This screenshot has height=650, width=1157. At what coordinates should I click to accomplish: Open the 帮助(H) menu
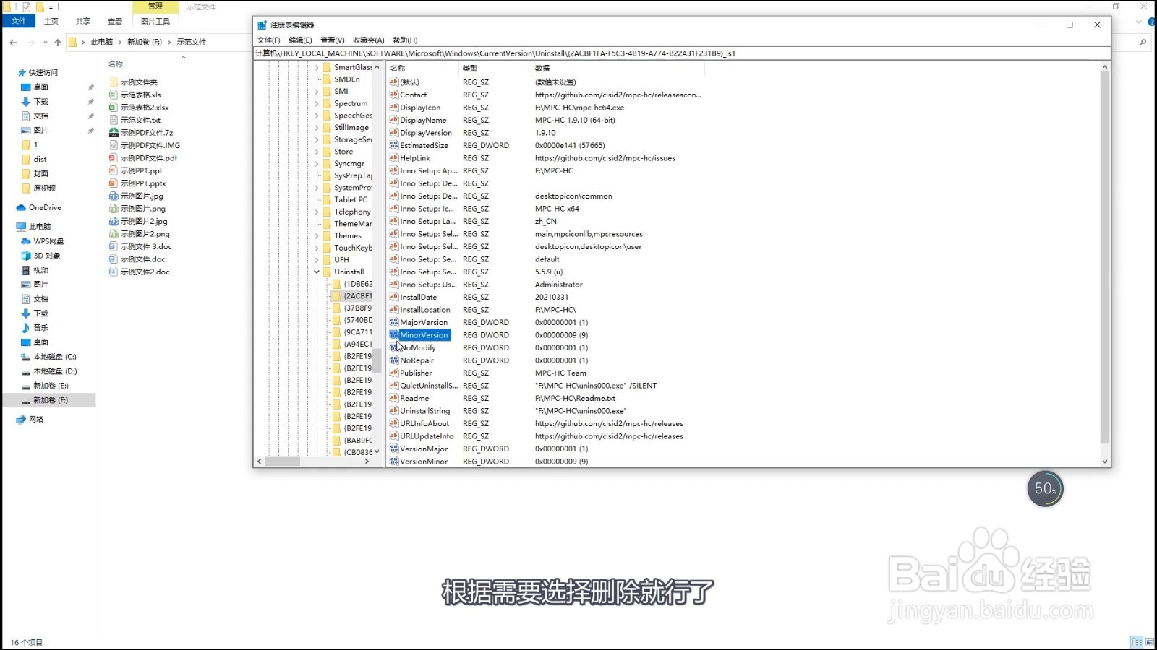tap(405, 40)
